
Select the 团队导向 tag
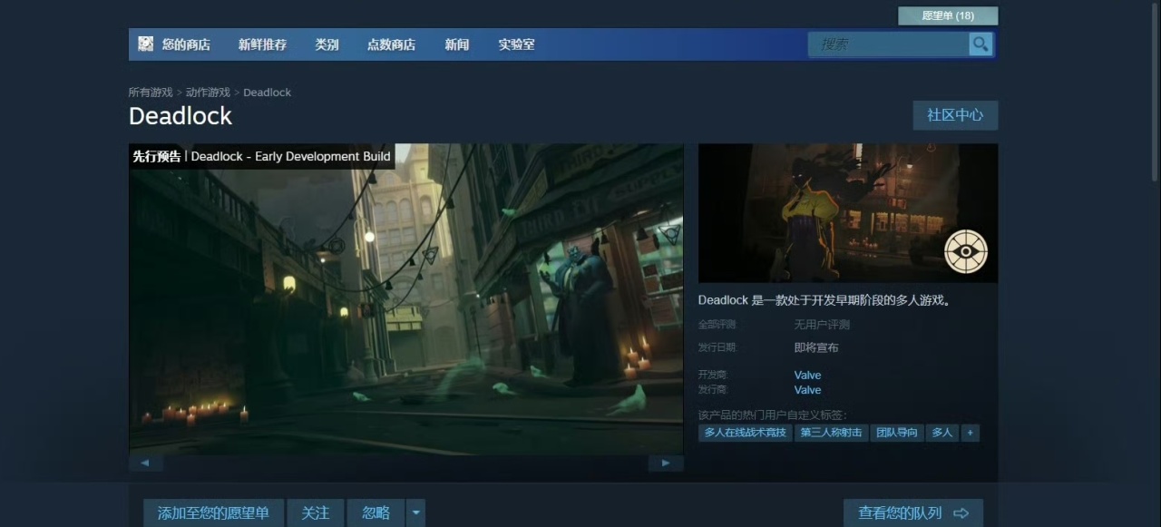[897, 433]
